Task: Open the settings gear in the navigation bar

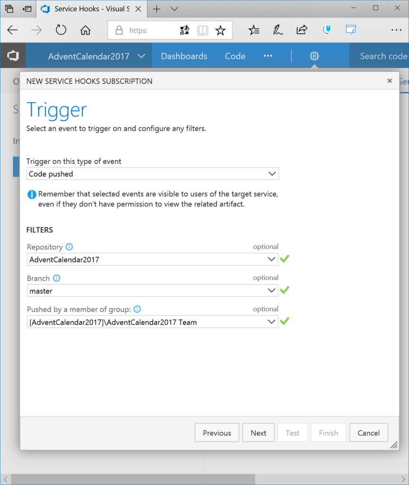Action: click(x=314, y=56)
